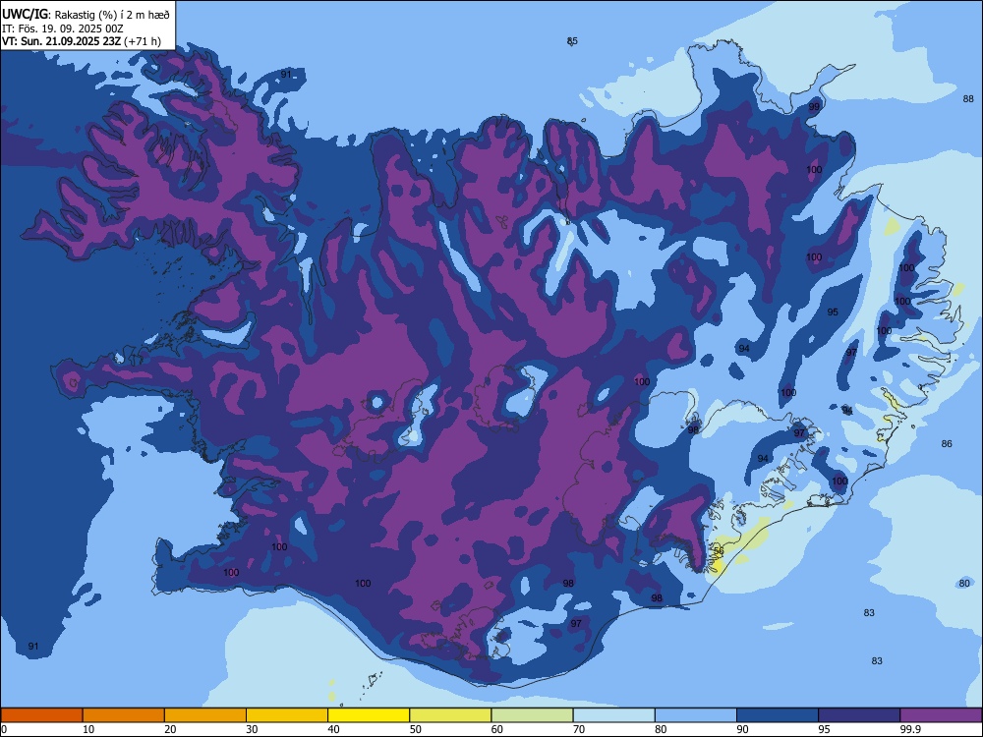Click the '0' legend tick label
This screenshot has width=983, height=737.
tap(4, 729)
